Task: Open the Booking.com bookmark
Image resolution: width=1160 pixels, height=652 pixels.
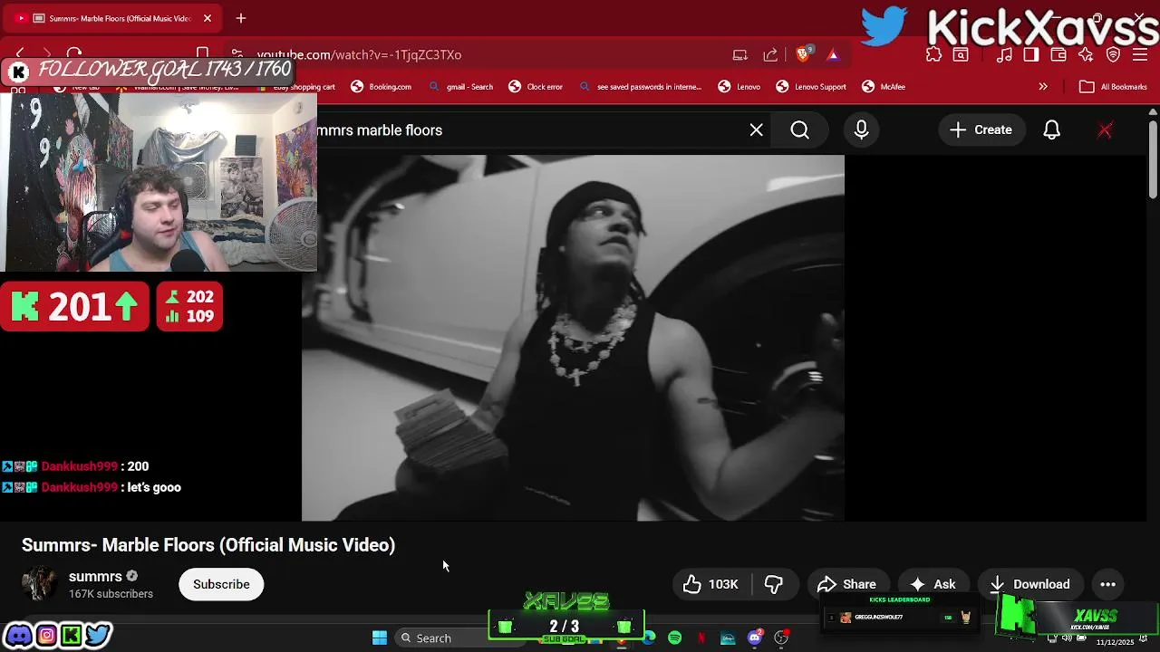Action: pyautogui.click(x=382, y=87)
